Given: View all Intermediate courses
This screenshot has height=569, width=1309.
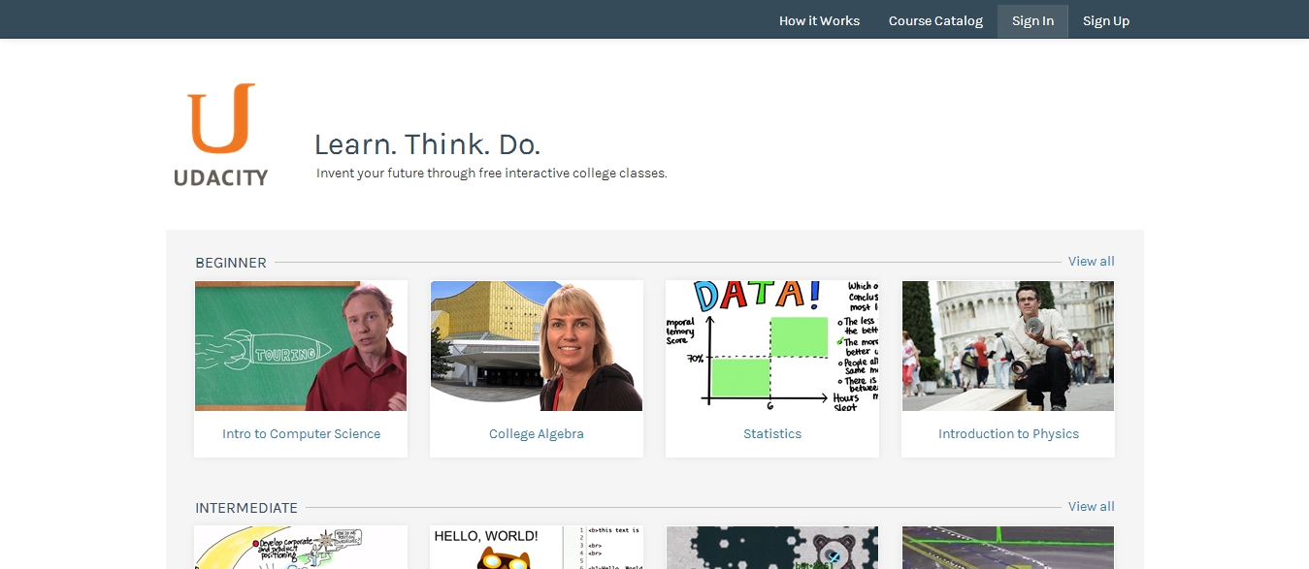Looking at the screenshot, I should pyautogui.click(x=1091, y=506).
